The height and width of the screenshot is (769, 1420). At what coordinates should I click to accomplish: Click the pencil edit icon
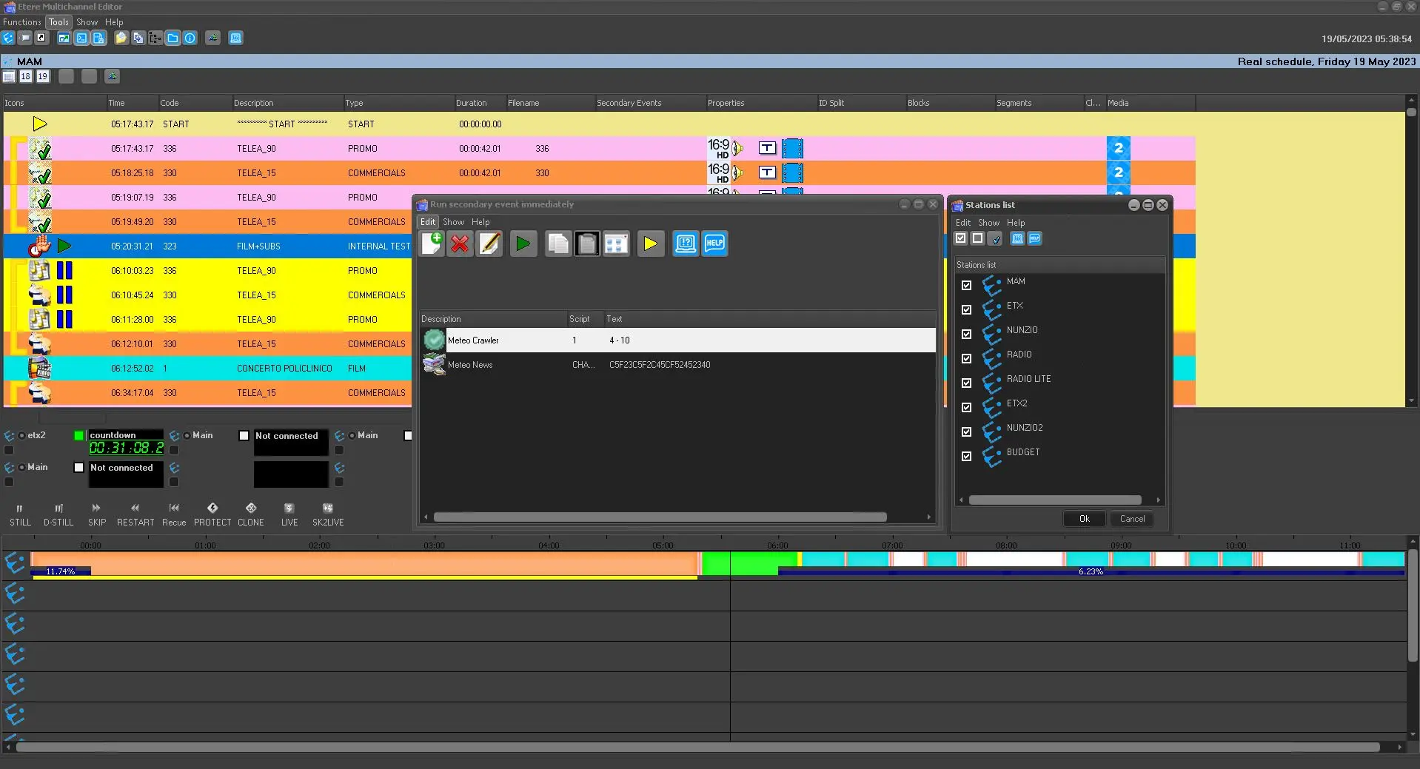(489, 244)
